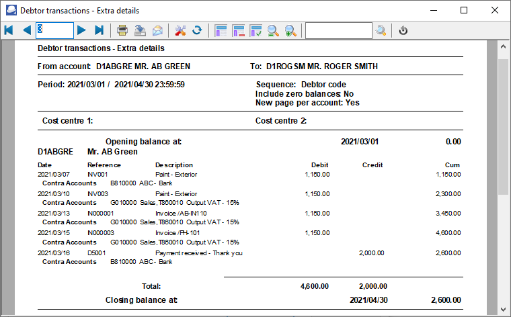The image size is (511, 317).
Task: Open report settings tools icon
Action: (x=180, y=30)
